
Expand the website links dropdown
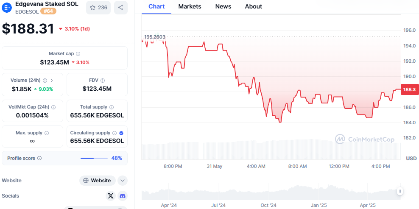[x=123, y=181]
